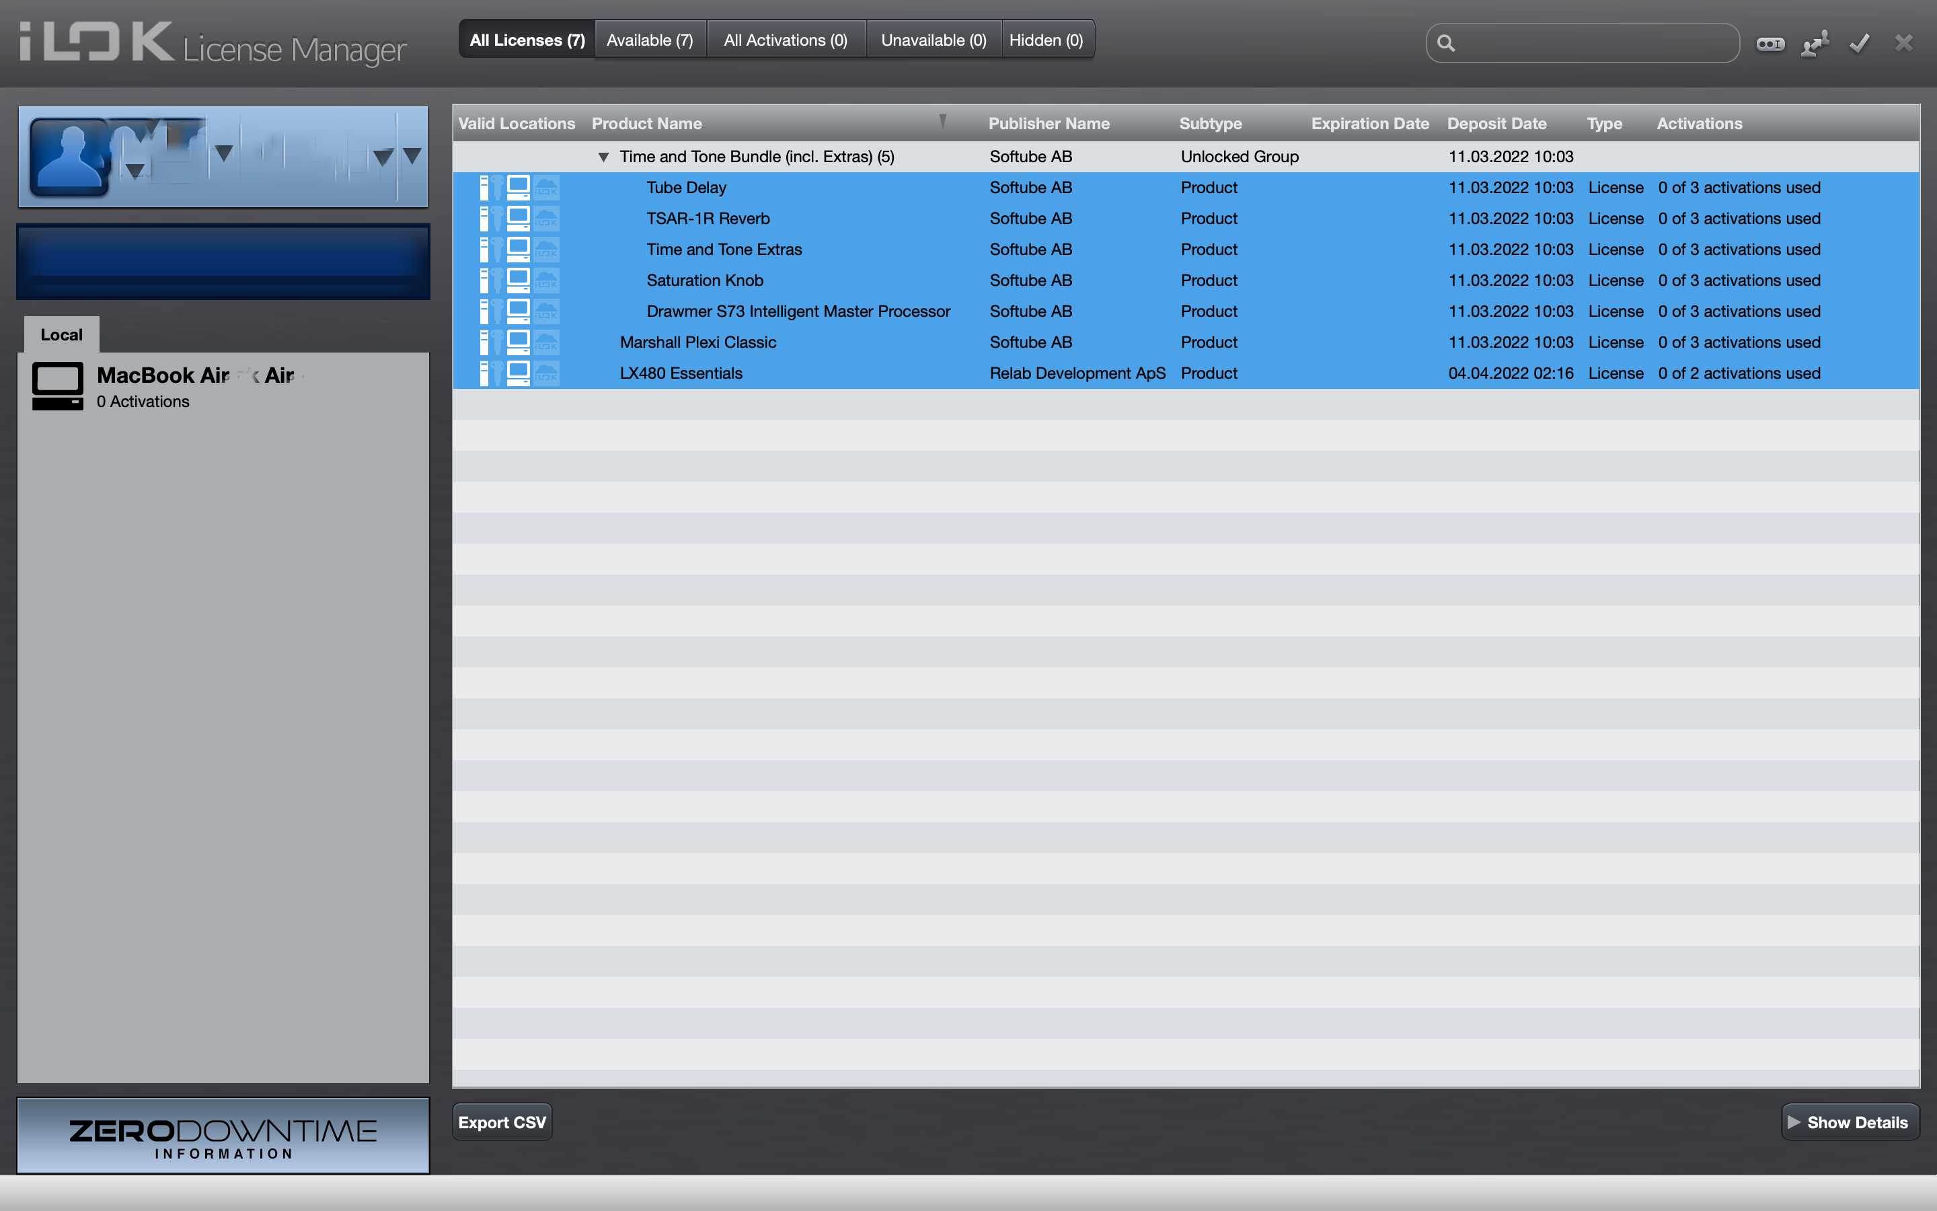The width and height of the screenshot is (1937, 1211).
Task: Click inside the license search field
Action: point(1593,43)
